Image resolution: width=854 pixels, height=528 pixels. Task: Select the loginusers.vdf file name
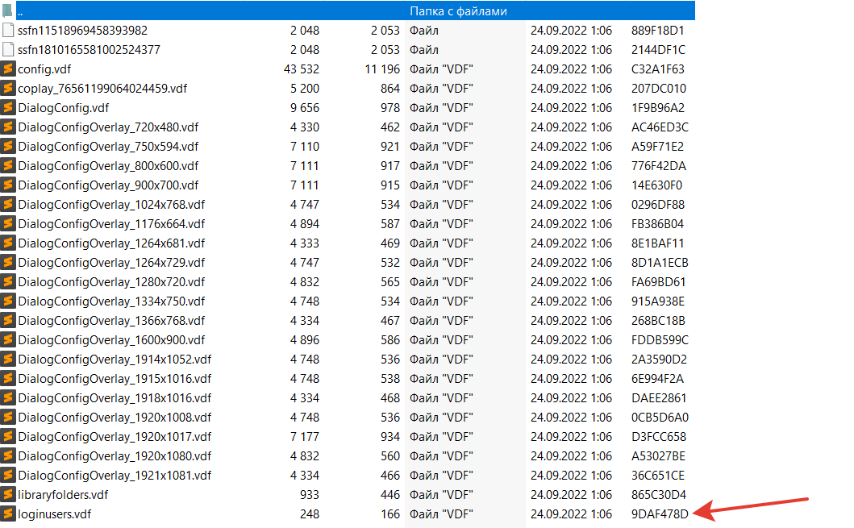[55, 514]
